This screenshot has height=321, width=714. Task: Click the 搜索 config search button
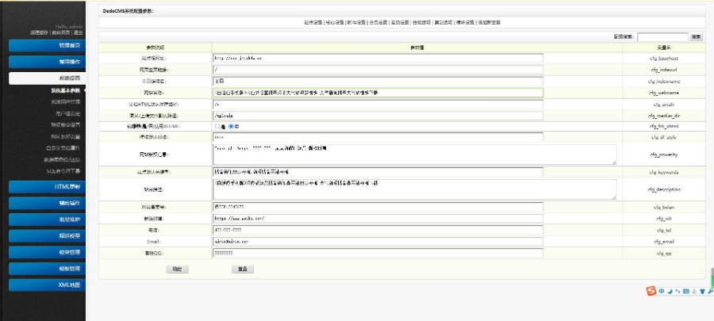tap(696, 36)
